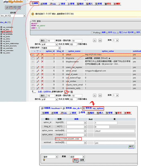The height and width of the screenshot is (167, 141).
Task: Check the comments_notify row checkbox
Action: click(x=33, y=89)
